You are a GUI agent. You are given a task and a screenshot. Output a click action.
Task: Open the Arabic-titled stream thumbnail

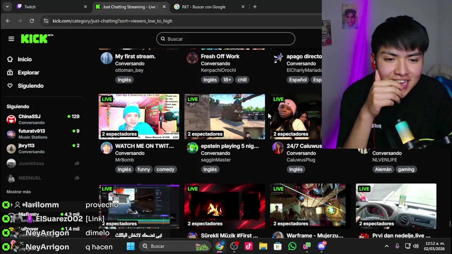[x=139, y=206]
